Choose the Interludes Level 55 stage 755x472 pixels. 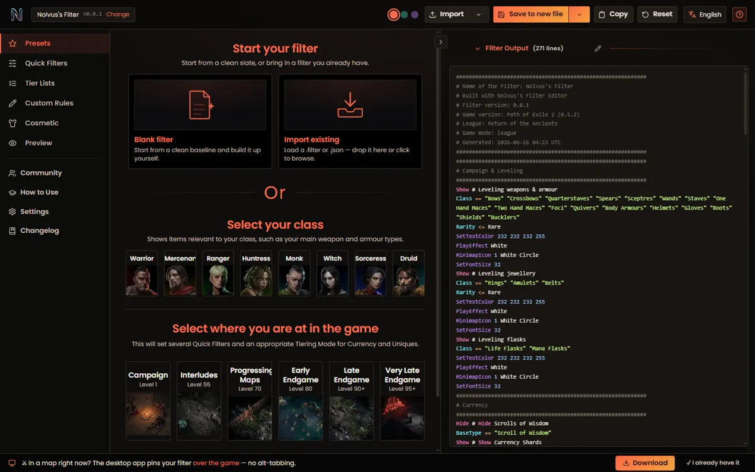click(199, 401)
